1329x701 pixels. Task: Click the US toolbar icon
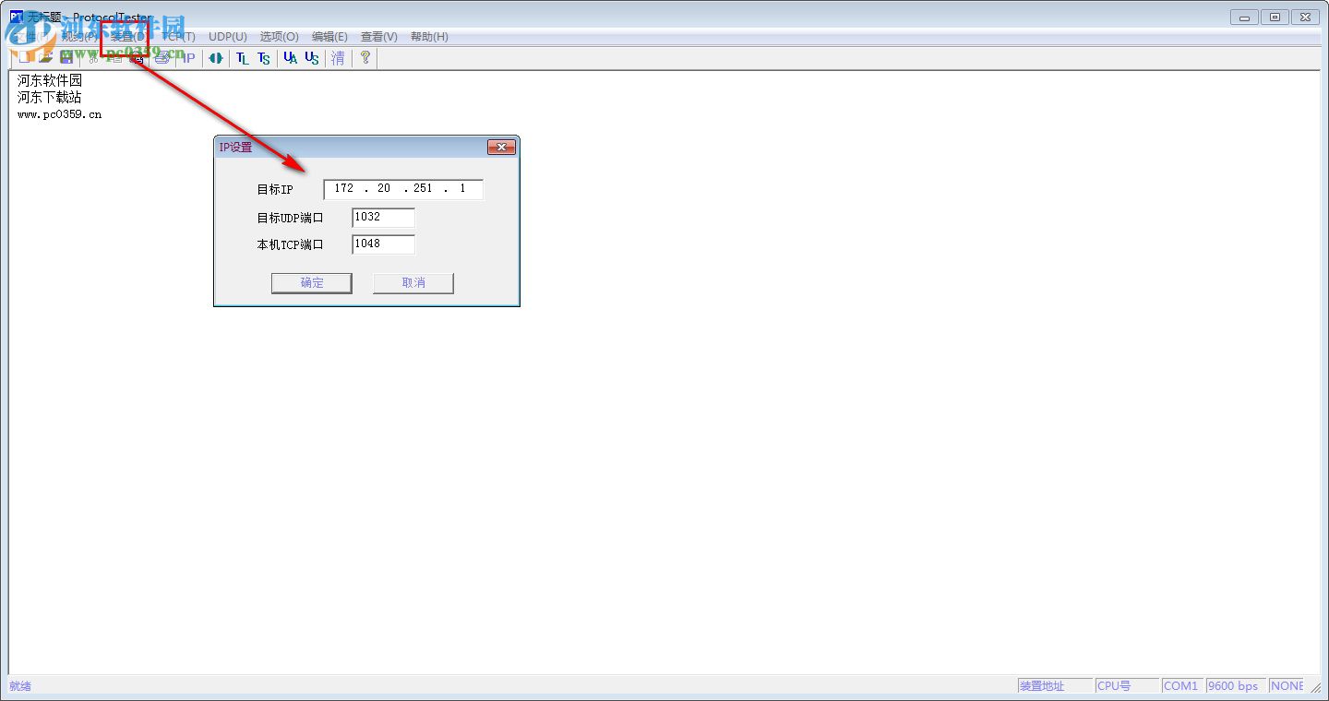tap(312, 57)
